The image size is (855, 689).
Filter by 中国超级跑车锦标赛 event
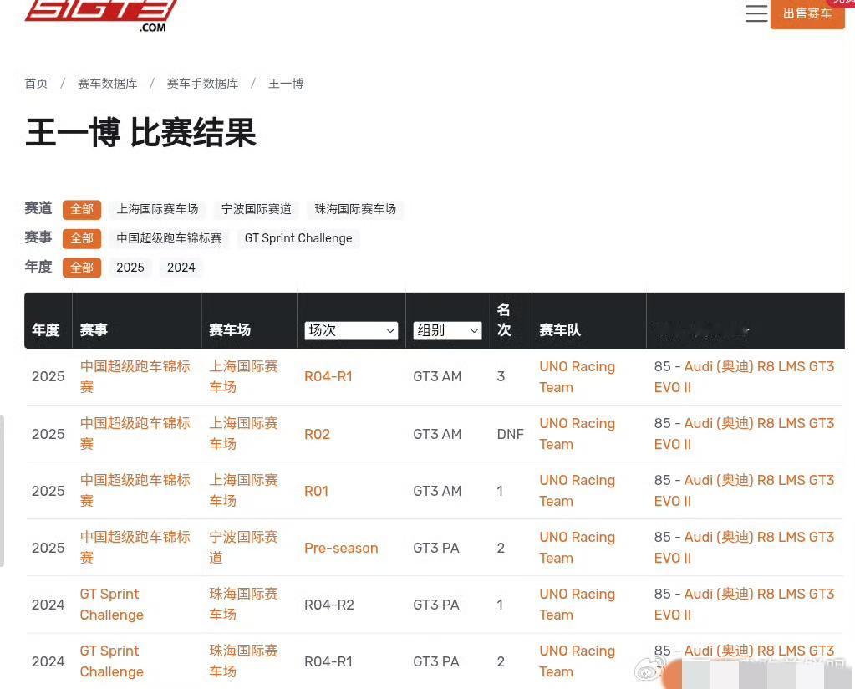(x=169, y=238)
